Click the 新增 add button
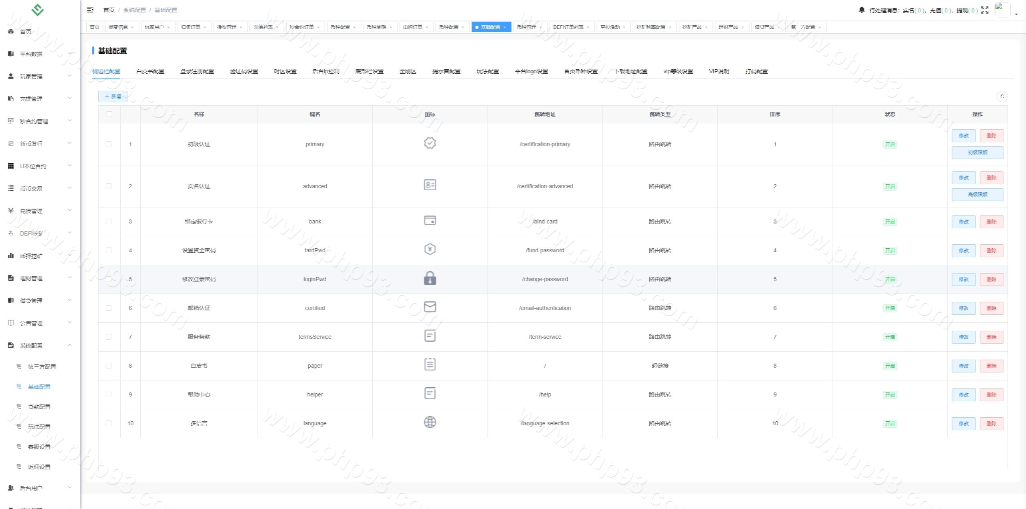The height and width of the screenshot is (509, 1026). pyautogui.click(x=113, y=97)
